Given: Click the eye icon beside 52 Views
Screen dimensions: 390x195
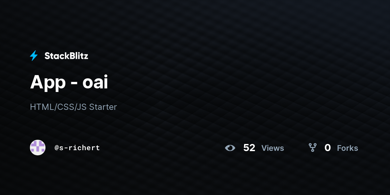Looking at the screenshot, I should click(230, 148).
